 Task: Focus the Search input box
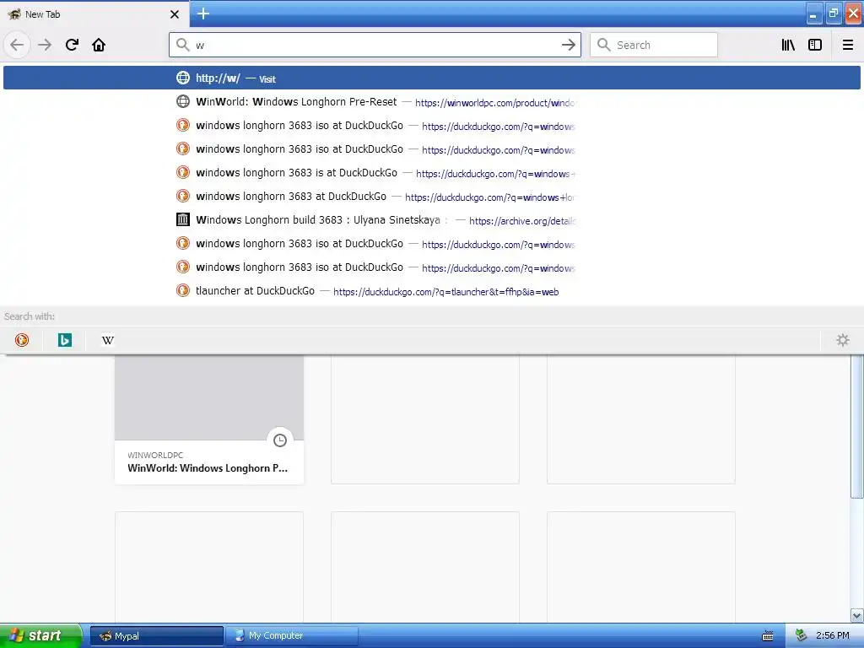click(654, 46)
